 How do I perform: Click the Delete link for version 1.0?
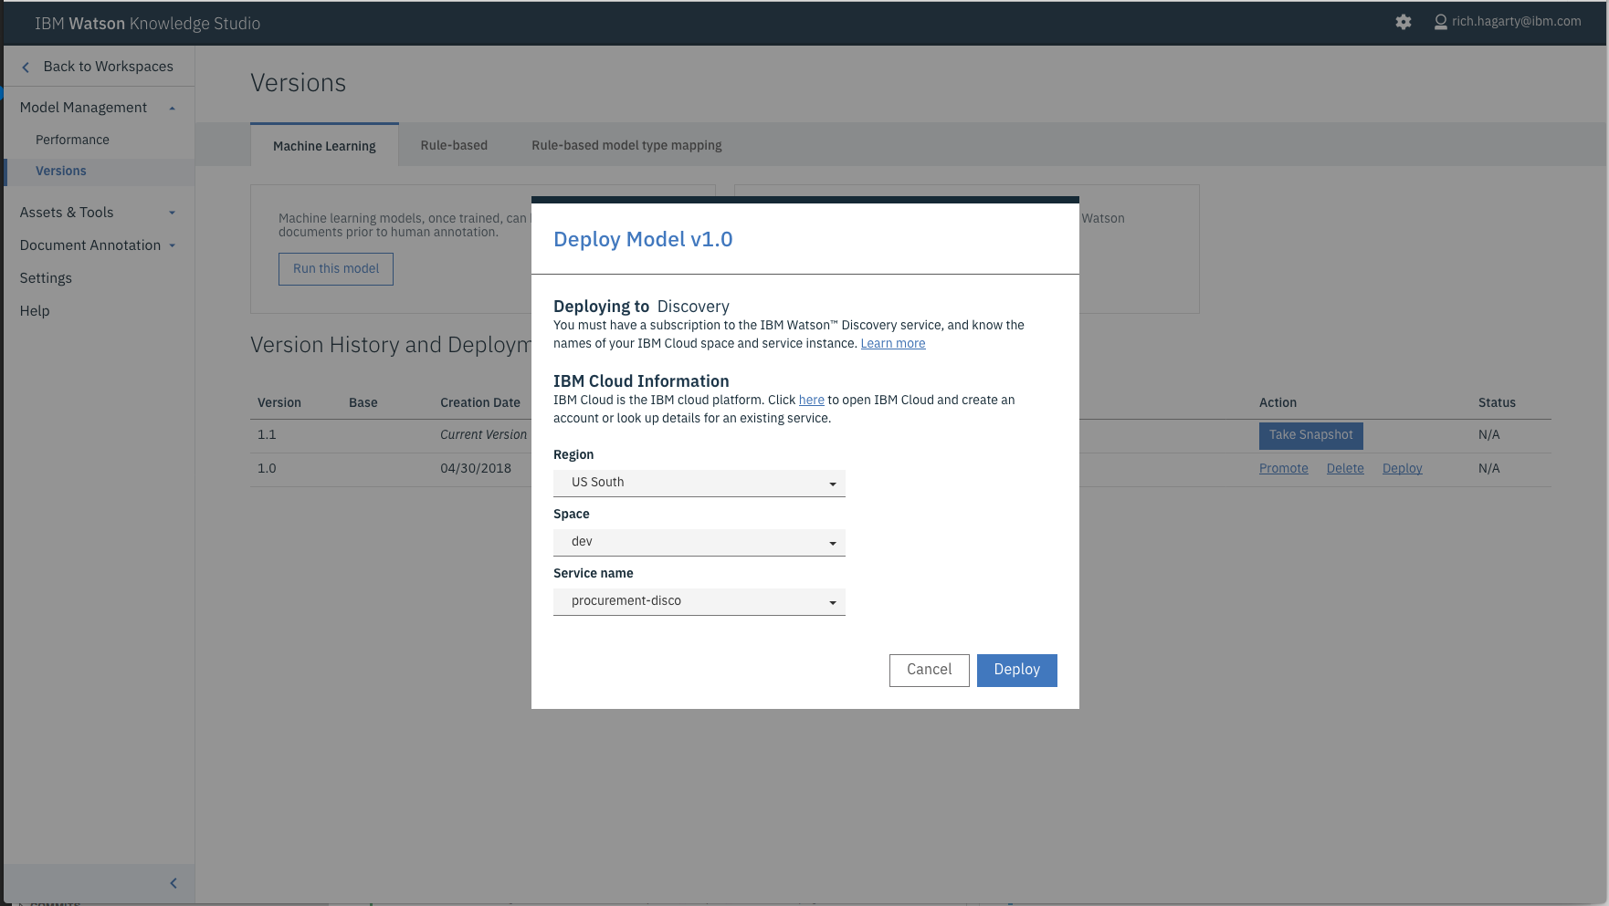[x=1345, y=468]
